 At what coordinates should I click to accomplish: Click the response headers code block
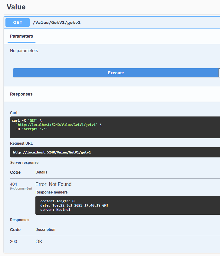coord(128,205)
